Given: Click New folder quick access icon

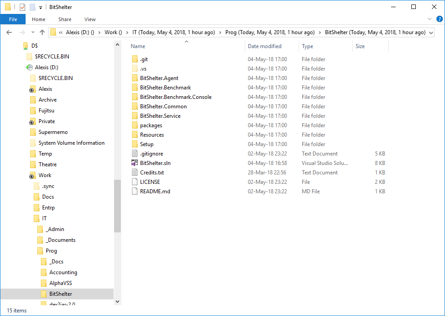Looking at the screenshot, I should point(32,7).
